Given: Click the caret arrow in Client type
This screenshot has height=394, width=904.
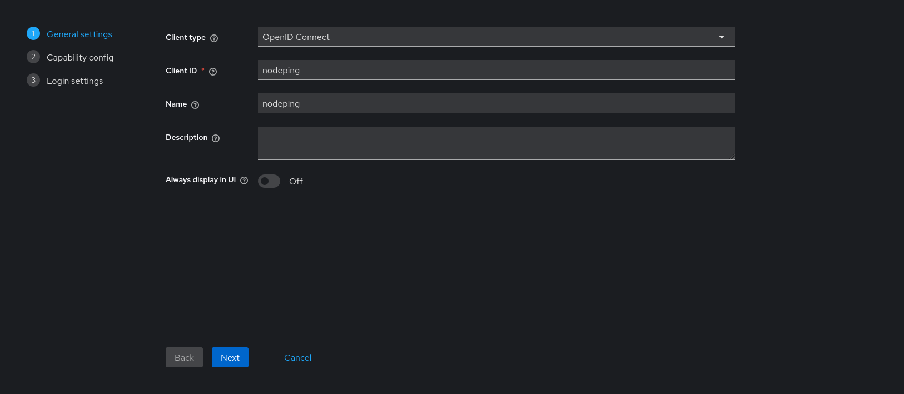Looking at the screenshot, I should point(722,37).
